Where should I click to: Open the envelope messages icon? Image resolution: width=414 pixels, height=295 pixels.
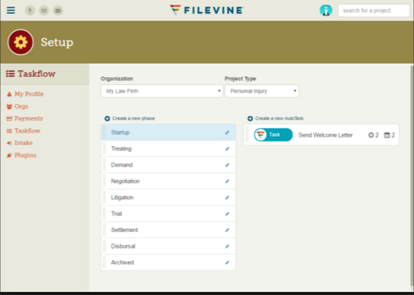pos(58,10)
